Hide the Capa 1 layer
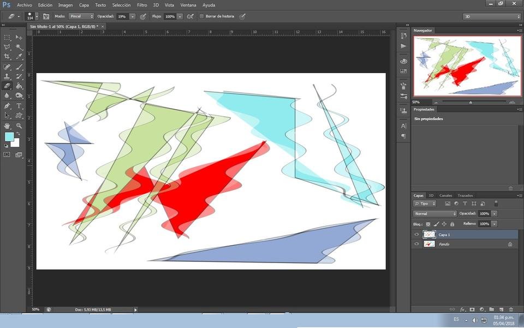The width and height of the screenshot is (524, 328). coord(416,235)
